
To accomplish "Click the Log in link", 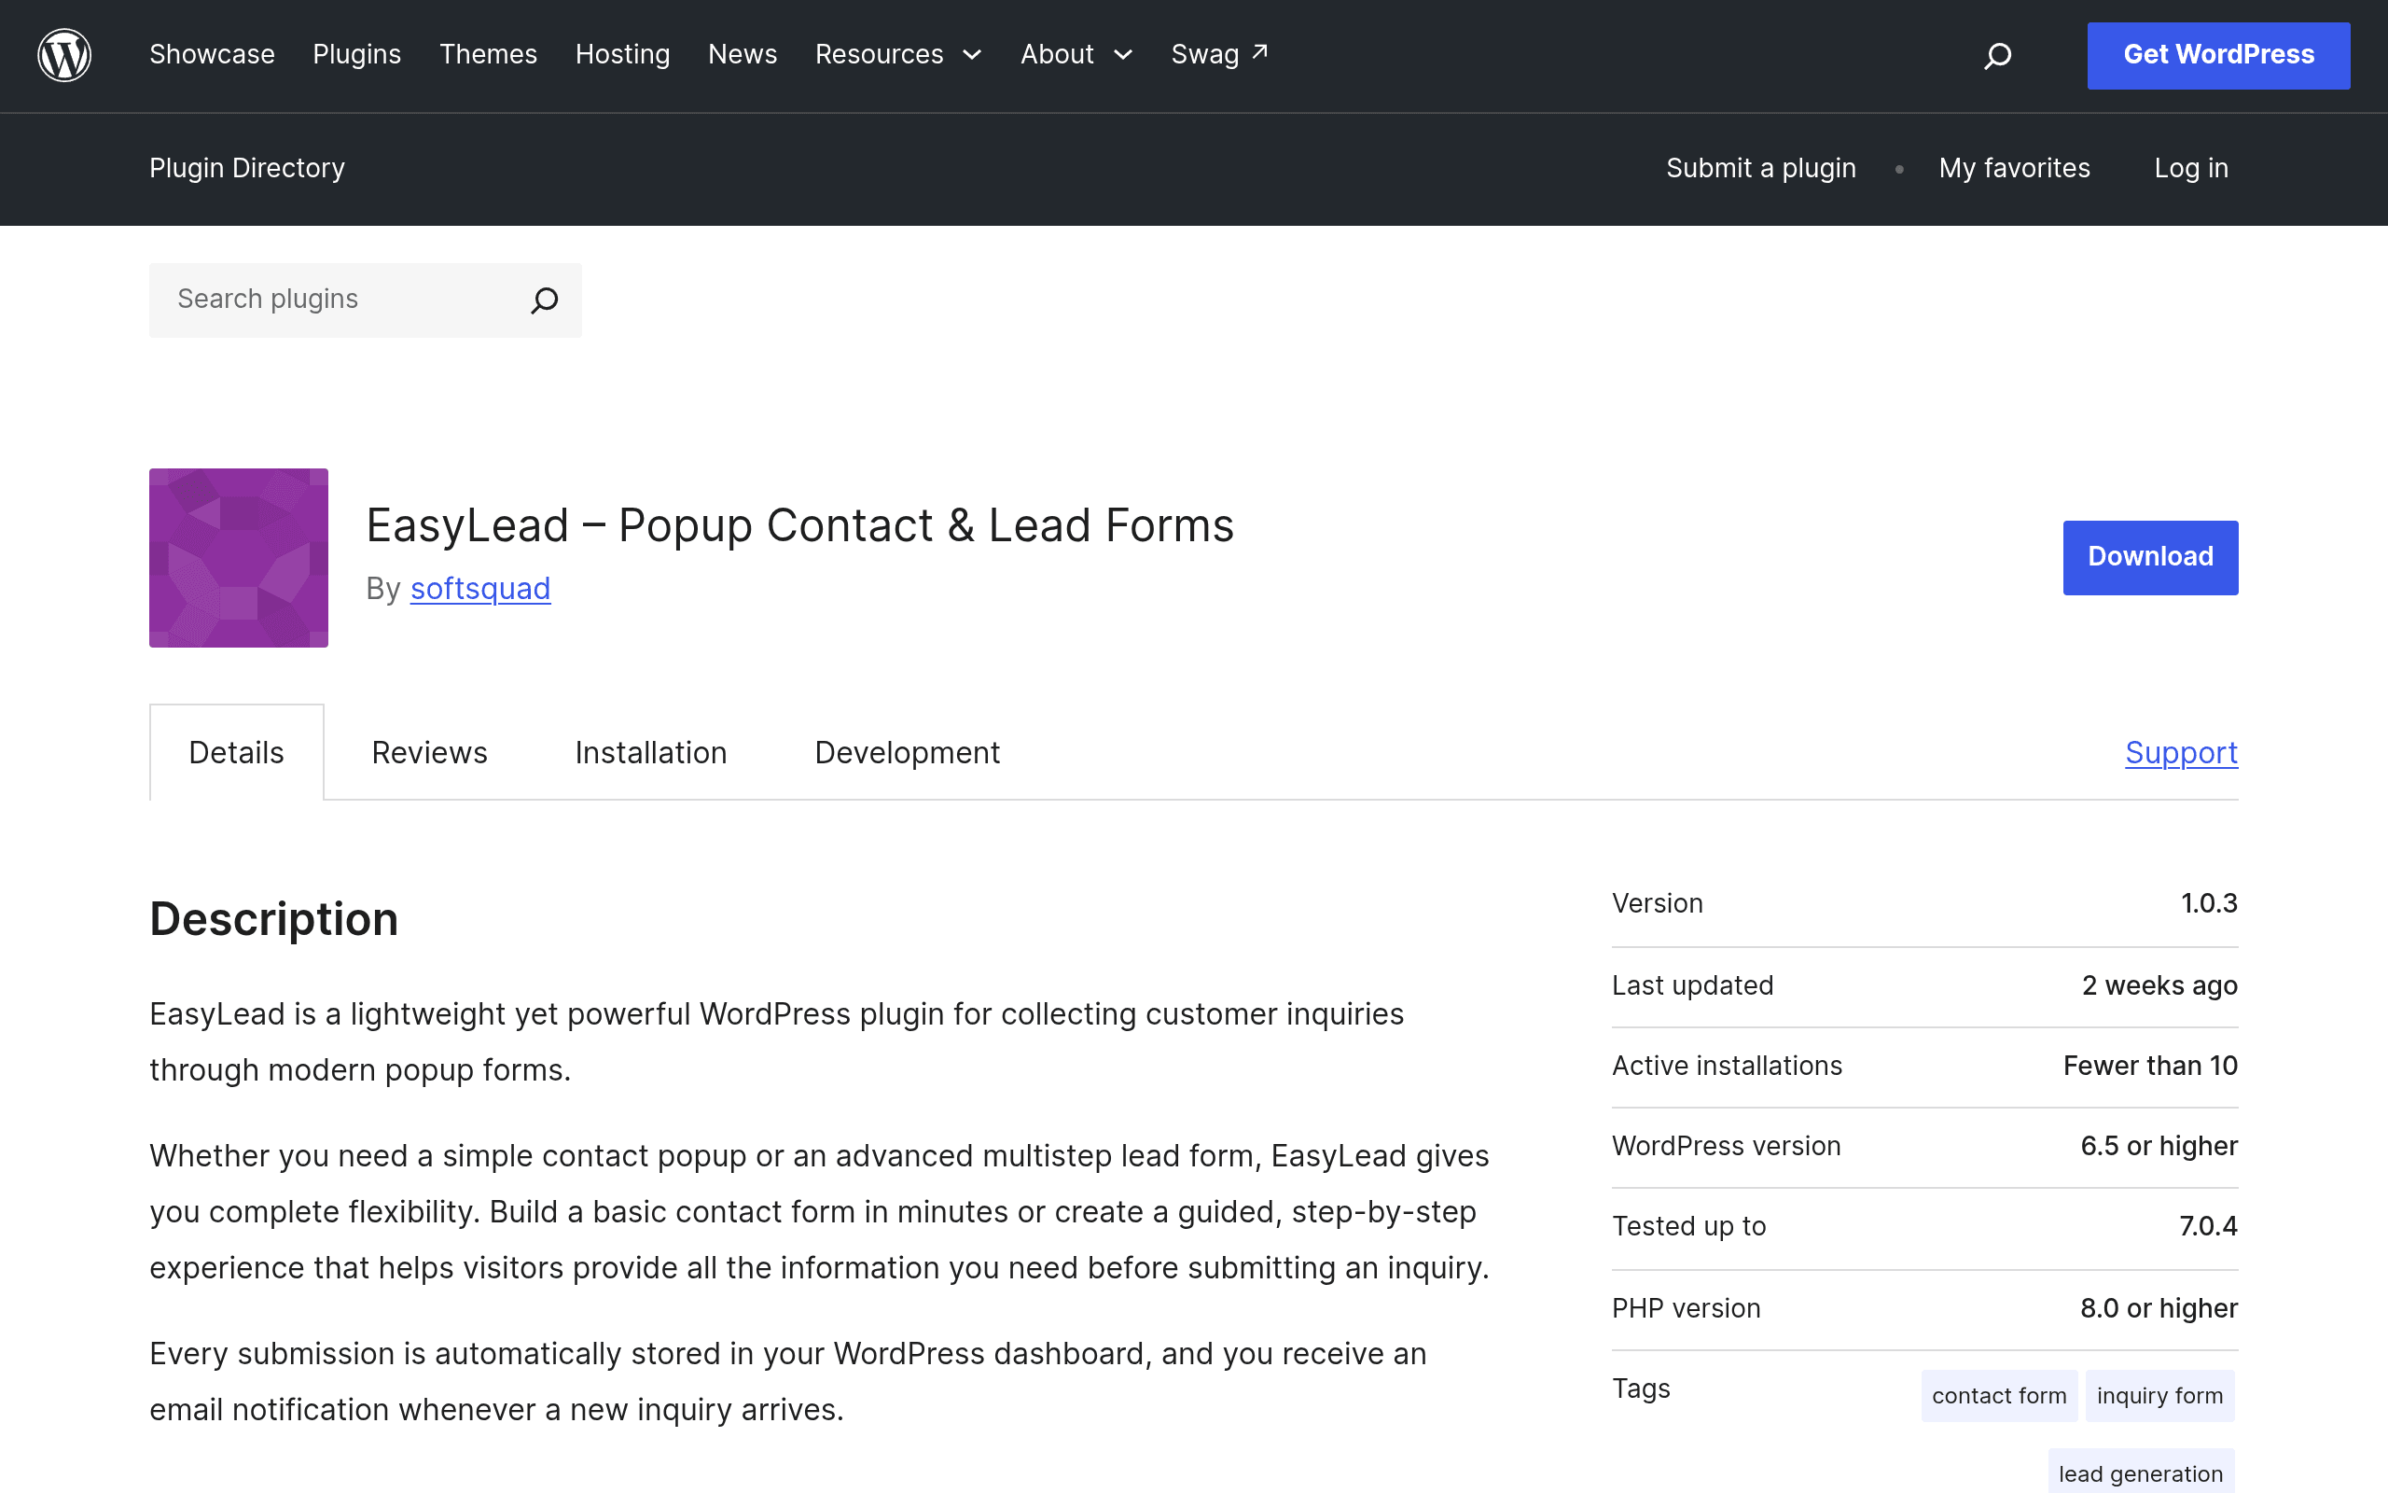I will click(x=2191, y=168).
